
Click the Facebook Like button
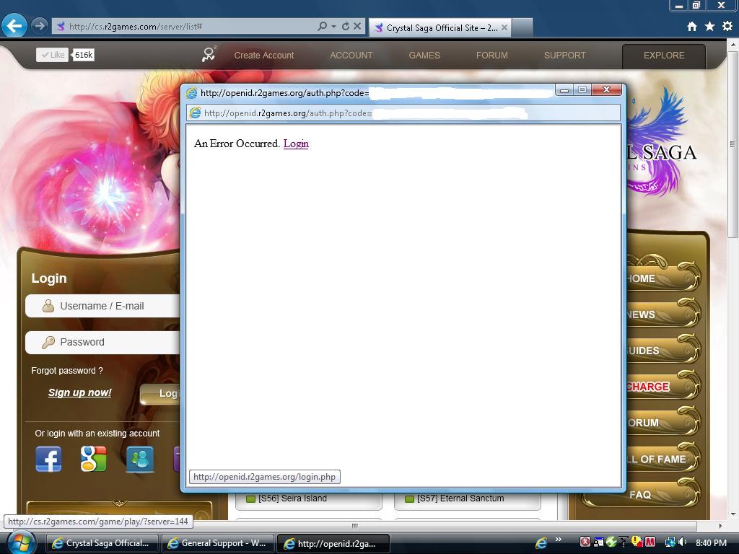click(x=53, y=55)
